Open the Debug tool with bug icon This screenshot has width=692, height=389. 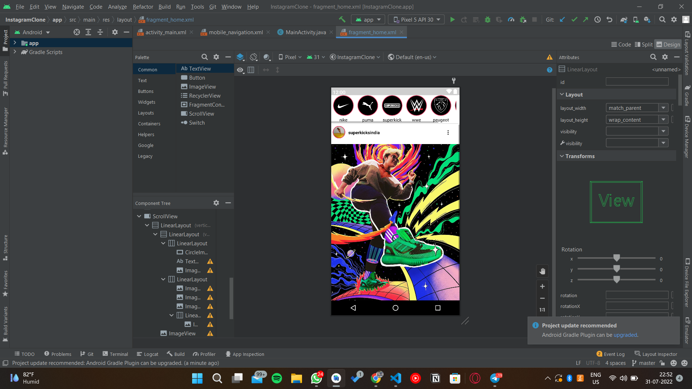pos(488,19)
